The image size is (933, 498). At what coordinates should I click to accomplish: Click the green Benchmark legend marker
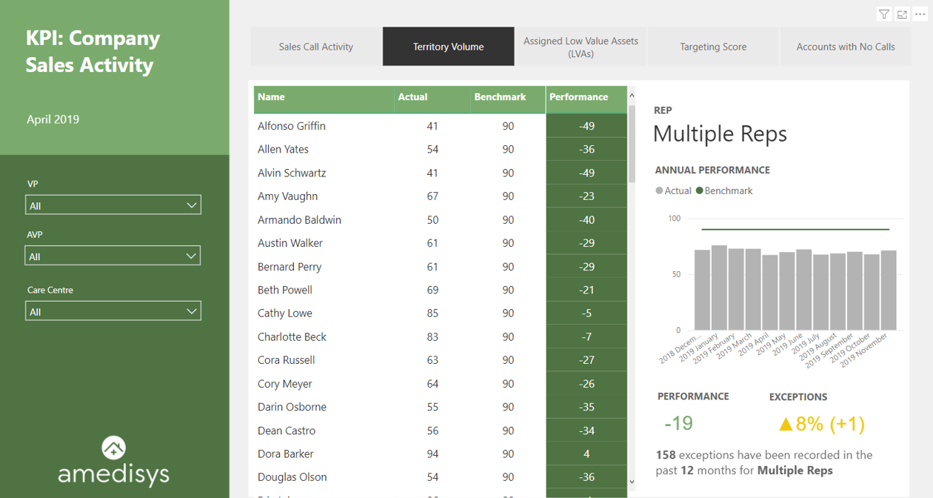tap(699, 190)
